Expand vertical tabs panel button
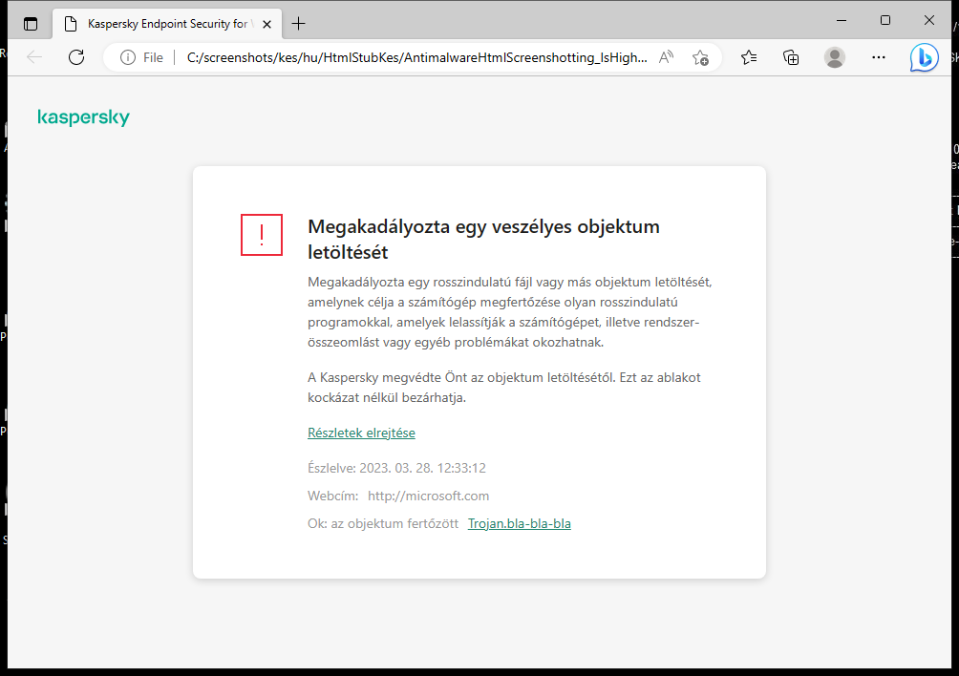 pos(31,23)
